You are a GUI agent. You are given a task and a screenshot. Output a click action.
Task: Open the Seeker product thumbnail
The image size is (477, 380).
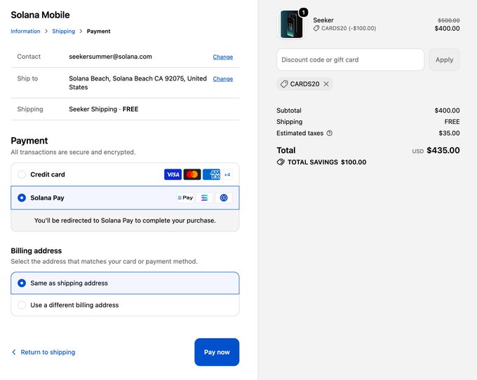292,24
